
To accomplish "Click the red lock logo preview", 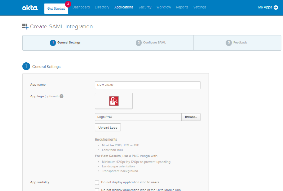I will point(114,101).
